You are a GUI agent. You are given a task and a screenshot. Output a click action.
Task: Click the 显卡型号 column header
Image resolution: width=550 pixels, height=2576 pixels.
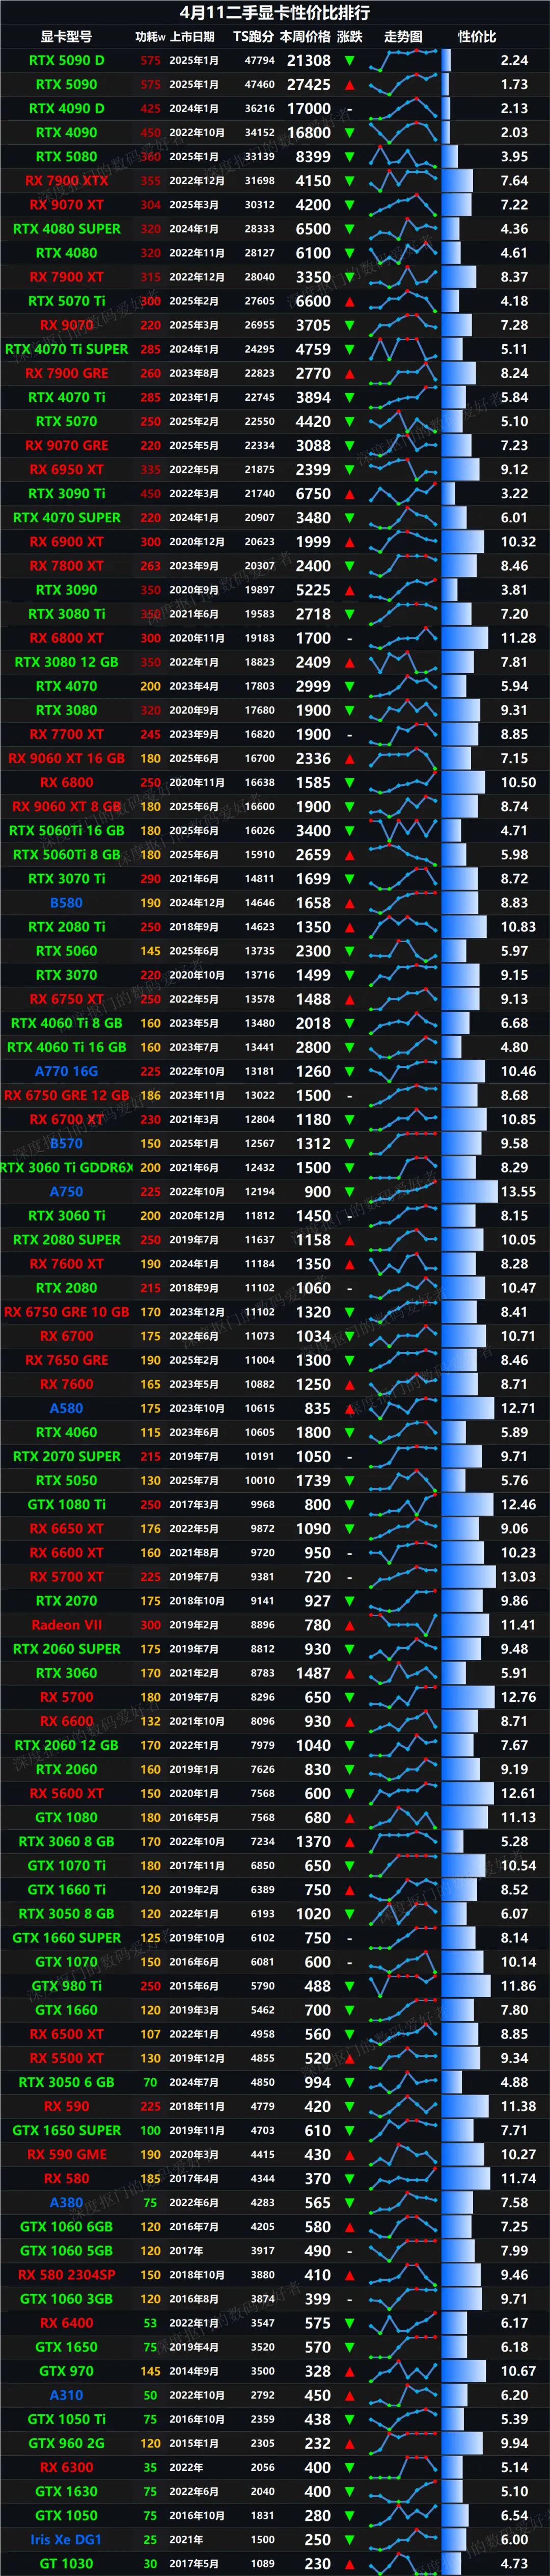point(66,37)
